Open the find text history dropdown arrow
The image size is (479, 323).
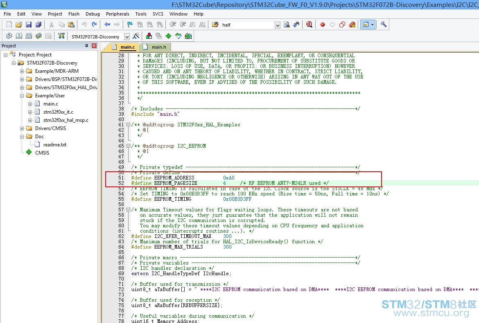click(x=278, y=25)
